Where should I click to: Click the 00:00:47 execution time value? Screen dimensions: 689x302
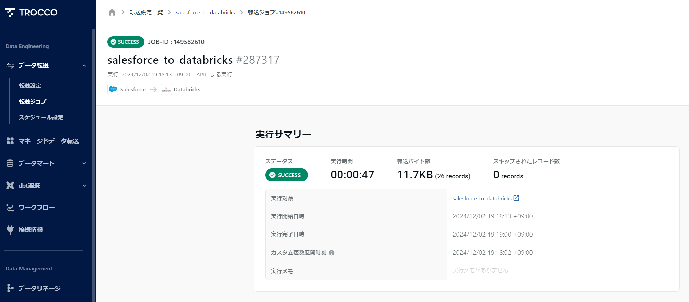point(352,175)
